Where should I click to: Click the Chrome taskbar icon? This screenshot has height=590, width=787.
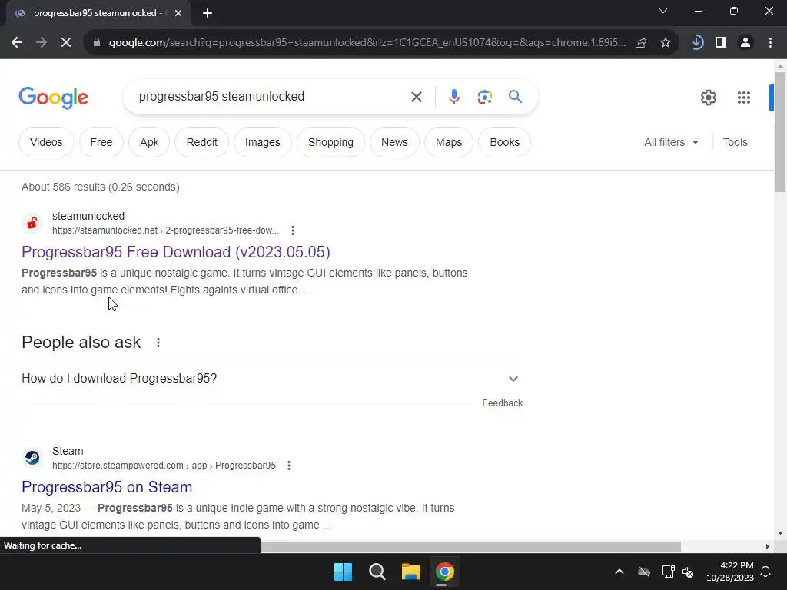click(445, 572)
